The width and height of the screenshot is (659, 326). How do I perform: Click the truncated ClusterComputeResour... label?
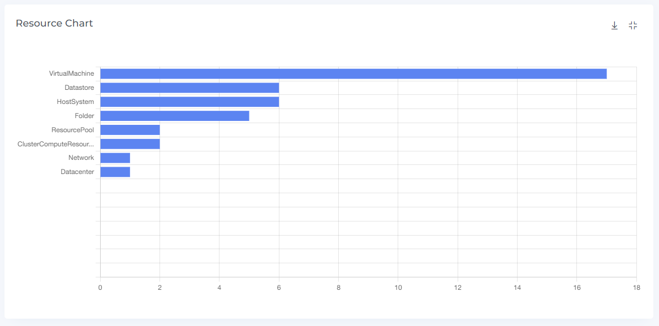click(55, 144)
